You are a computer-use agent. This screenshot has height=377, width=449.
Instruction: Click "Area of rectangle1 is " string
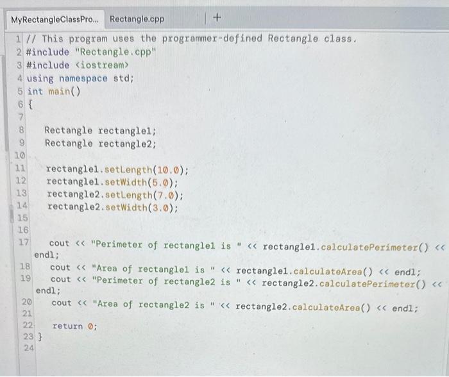[153, 269]
